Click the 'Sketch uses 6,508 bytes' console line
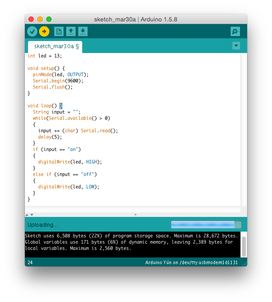The image size is (272, 302). pos(132,236)
